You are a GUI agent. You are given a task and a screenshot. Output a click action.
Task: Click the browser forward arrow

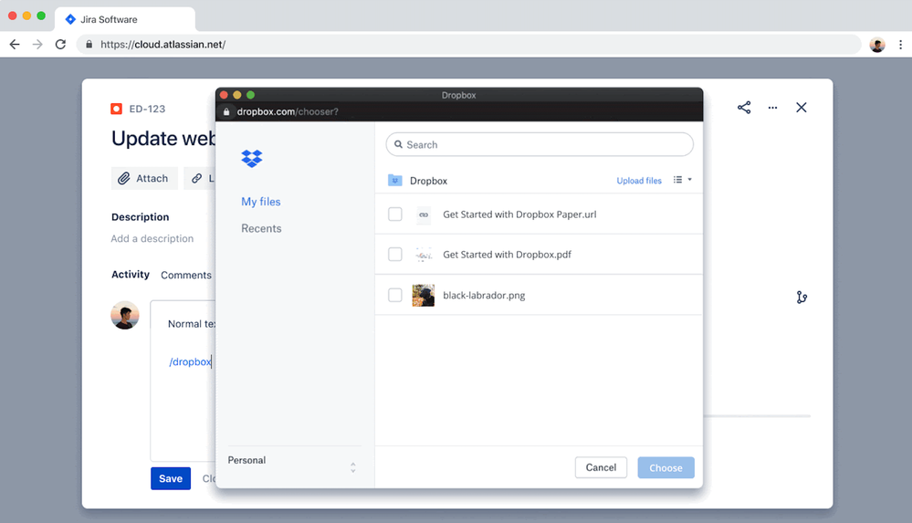pyautogui.click(x=37, y=44)
